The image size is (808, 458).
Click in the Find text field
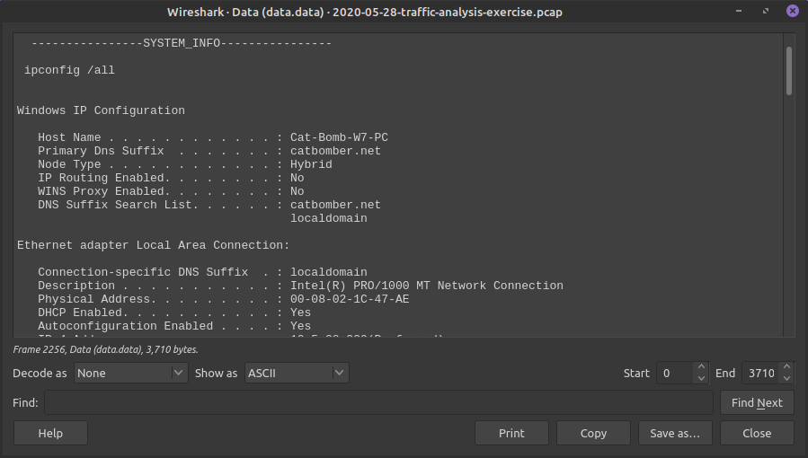[x=378, y=402]
